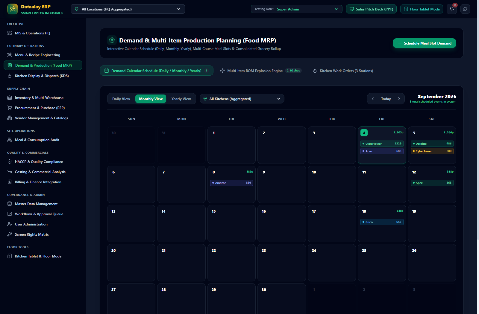Open Apex 683 event on September 4
Viewport: 479px width, 314px height.
pyautogui.click(x=382, y=151)
